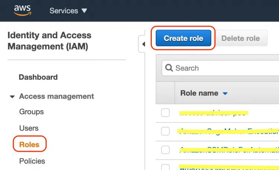
Task: Tick the checkbox of the first role row
Action: [165, 113]
